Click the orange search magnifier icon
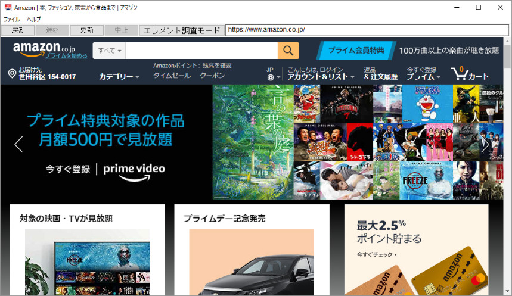 [288, 51]
